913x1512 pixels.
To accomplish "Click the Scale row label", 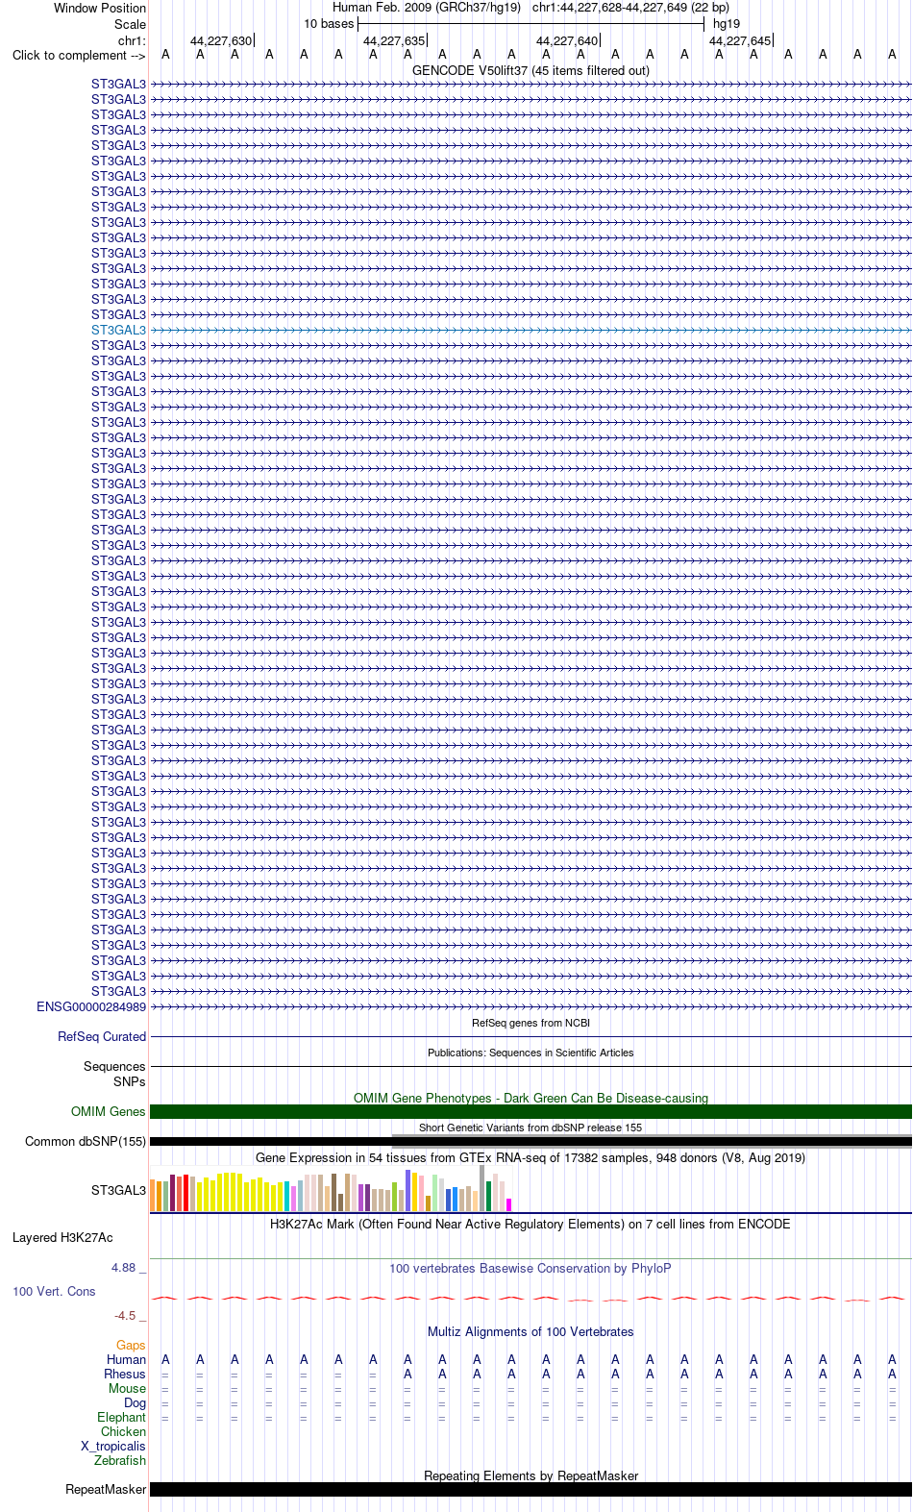I will (x=131, y=24).
